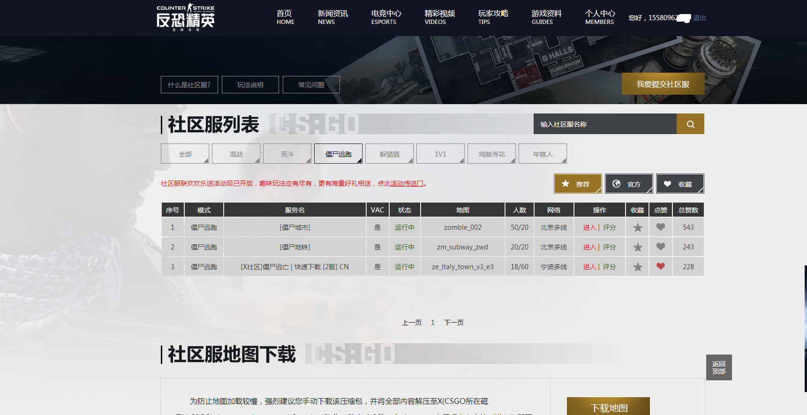Viewport: 807px width, 415px height.
Task: Click 评分 for the [僵尸地铁] server
Action: click(x=609, y=247)
